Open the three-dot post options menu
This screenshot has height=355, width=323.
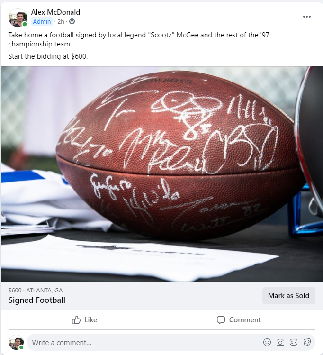tap(307, 17)
